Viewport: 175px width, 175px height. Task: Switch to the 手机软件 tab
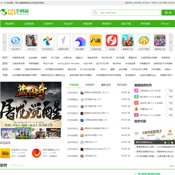(90, 85)
